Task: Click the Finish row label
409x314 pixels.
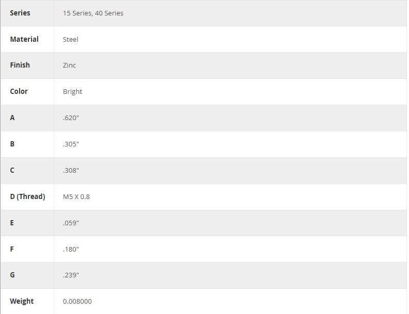Action: point(20,65)
